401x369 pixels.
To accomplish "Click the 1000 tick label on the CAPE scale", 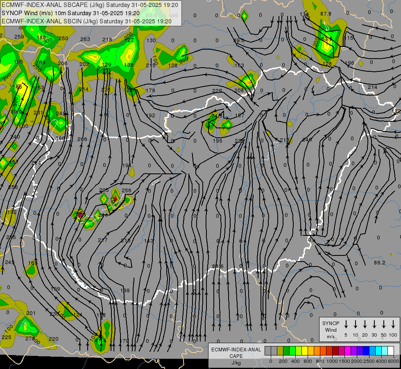I will click(332, 361).
